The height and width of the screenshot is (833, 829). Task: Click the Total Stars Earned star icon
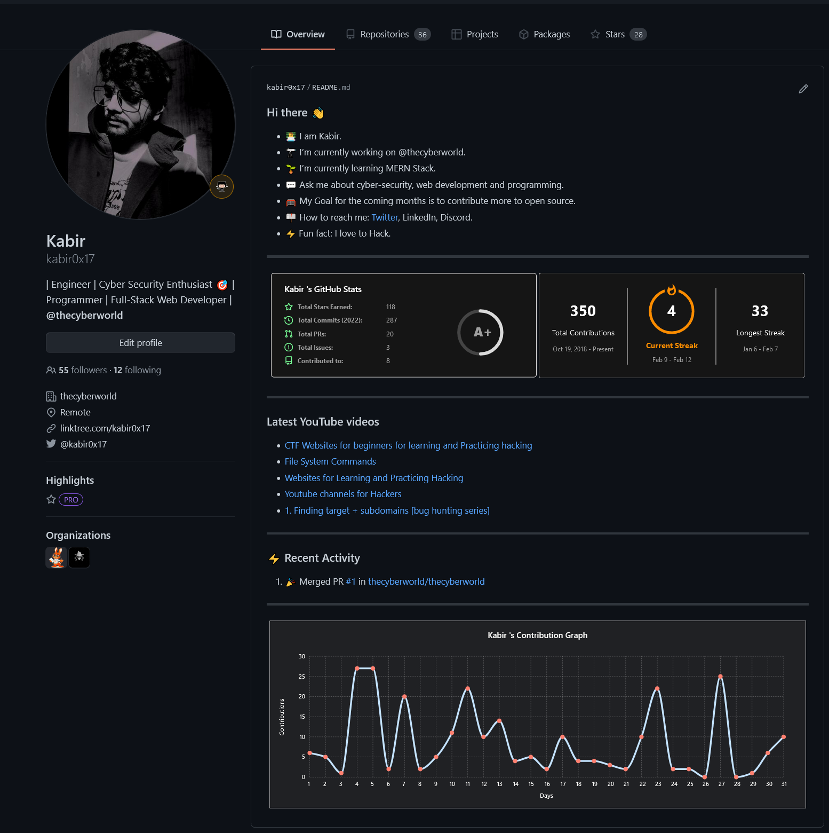(289, 307)
